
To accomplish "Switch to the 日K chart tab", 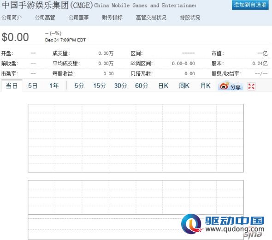I will (163, 85).
